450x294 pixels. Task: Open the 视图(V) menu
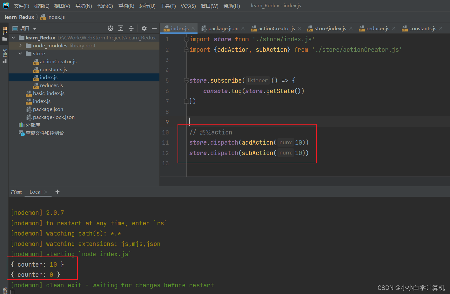click(62, 6)
